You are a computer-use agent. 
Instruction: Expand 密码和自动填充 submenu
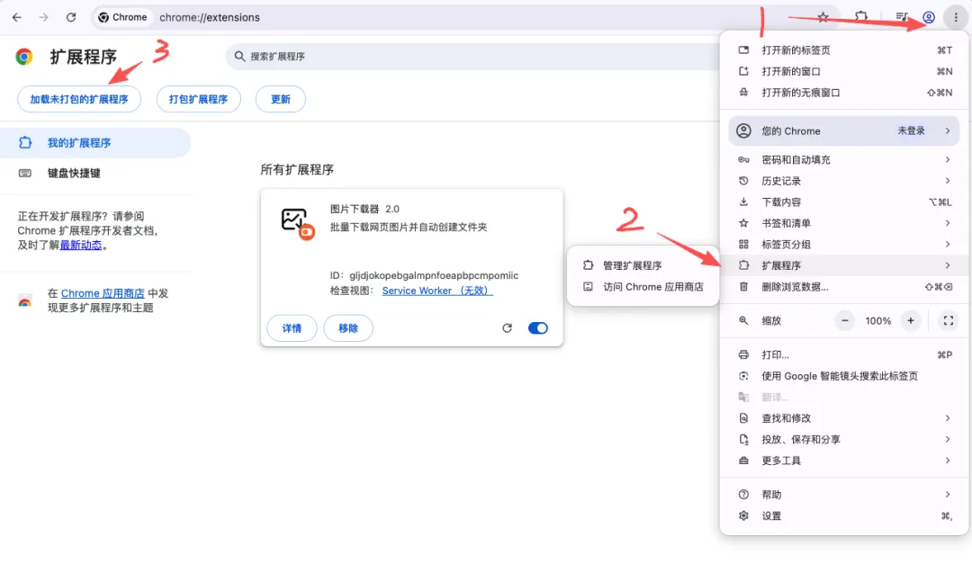(x=844, y=160)
